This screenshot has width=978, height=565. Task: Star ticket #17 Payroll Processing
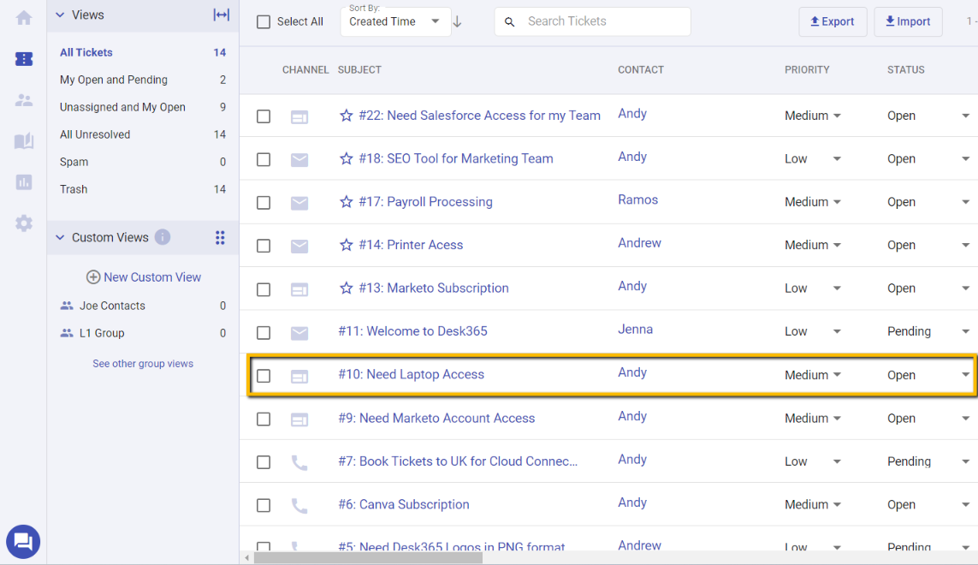coord(346,202)
